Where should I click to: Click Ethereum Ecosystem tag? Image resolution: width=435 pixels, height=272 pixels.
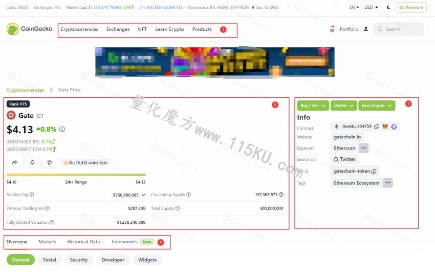click(357, 183)
